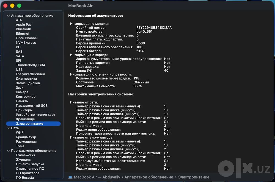275x182 pixels.
Task: Click the charge percentage value 40
Action: coord(166,71)
